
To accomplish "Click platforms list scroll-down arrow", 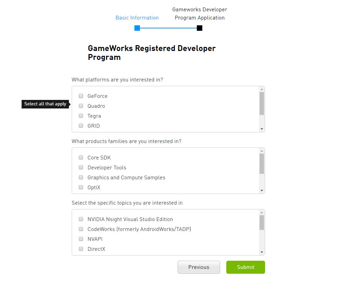I will pyautogui.click(x=262, y=129).
